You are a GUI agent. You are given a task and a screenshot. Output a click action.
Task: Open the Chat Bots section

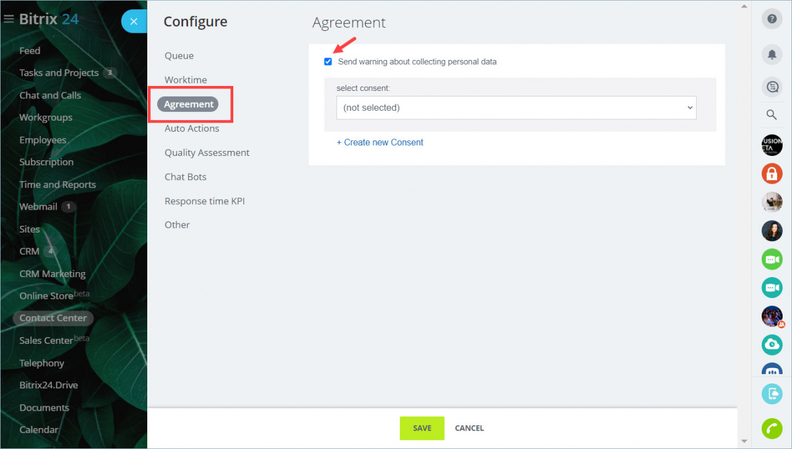tap(186, 177)
